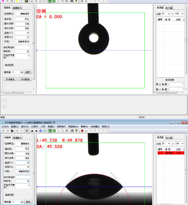The image size is (188, 205).
Task: Click the R needle icon in the lower toolbar
Action: tap(95, 131)
